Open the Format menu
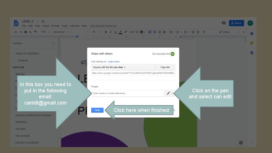The width and height of the screenshot is (272, 153). pyautogui.click(x=55, y=26)
